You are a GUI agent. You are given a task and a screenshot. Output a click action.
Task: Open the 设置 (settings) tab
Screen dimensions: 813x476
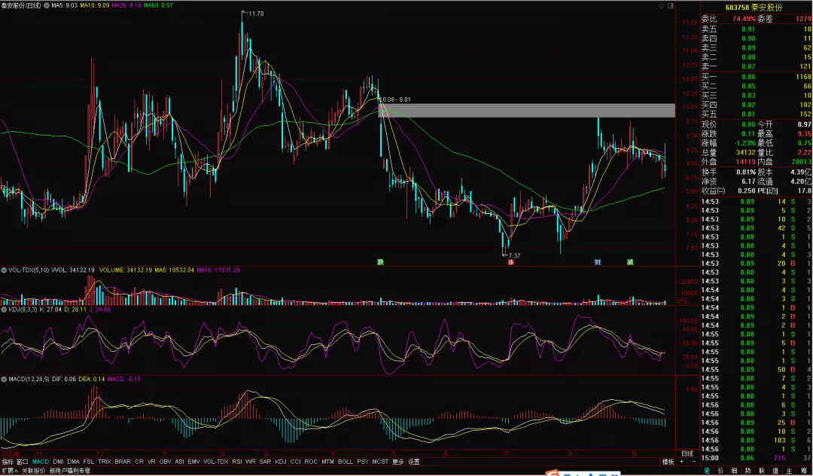pos(414,462)
